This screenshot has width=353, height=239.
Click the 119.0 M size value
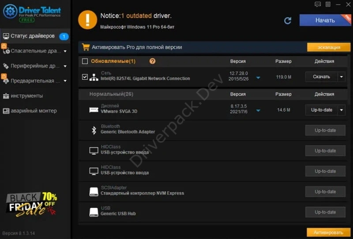pos(283,77)
